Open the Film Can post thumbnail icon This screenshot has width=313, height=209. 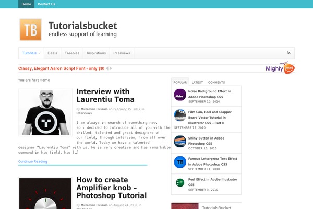(180, 115)
